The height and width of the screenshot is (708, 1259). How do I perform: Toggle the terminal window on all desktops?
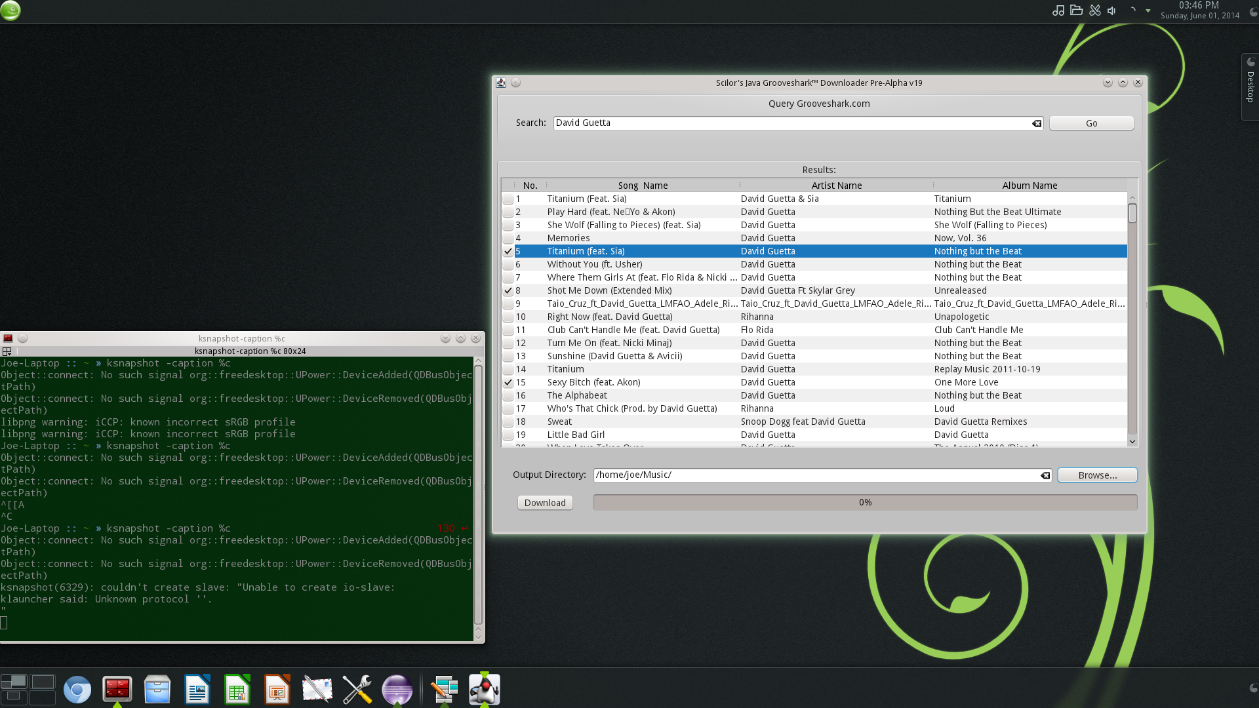click(23, 338)
